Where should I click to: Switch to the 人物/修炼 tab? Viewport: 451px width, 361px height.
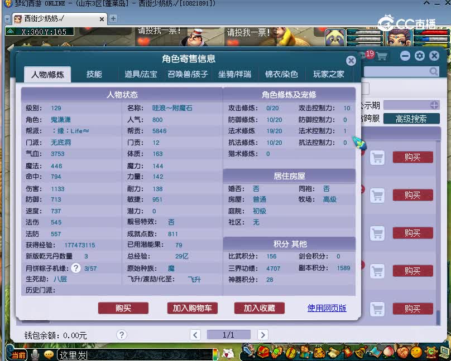pyautogui.click(x=47, y=75)
